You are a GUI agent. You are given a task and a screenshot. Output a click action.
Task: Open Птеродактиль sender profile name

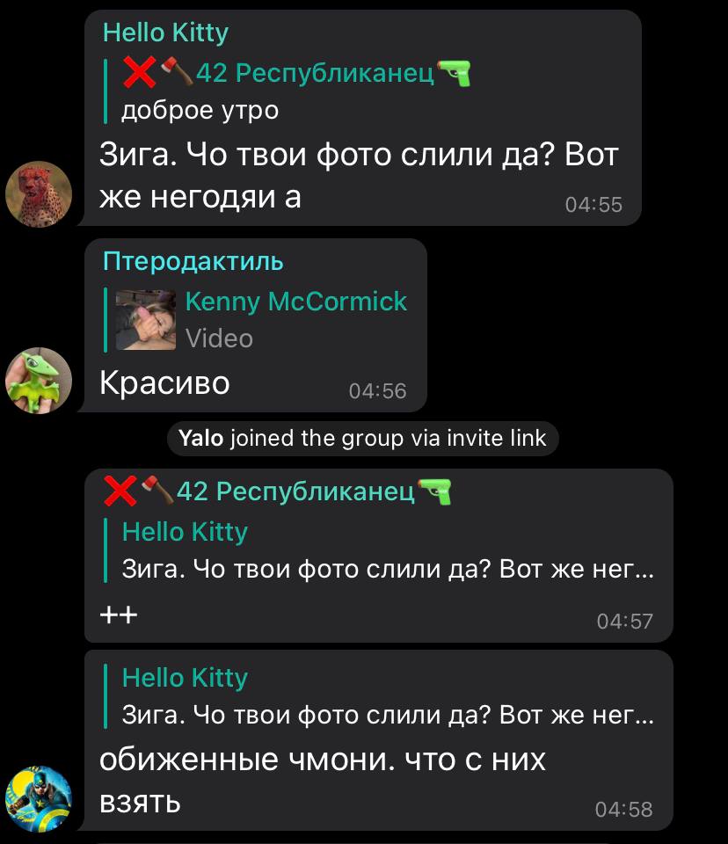193,261
